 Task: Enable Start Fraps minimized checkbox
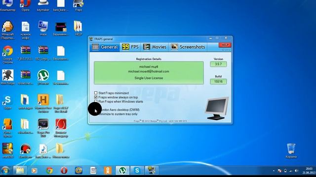pos(96,93)
